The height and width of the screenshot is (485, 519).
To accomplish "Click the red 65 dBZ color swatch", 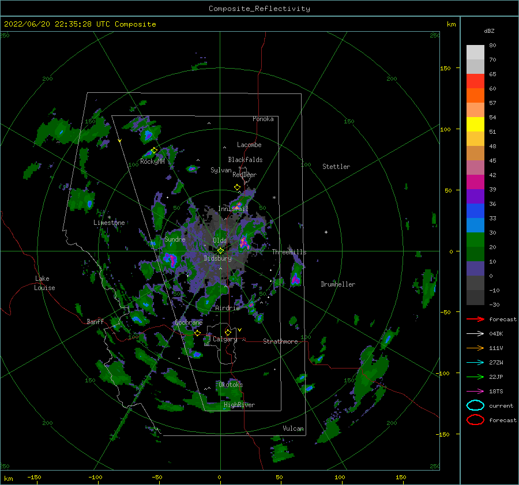I will [x=475, y=81].
